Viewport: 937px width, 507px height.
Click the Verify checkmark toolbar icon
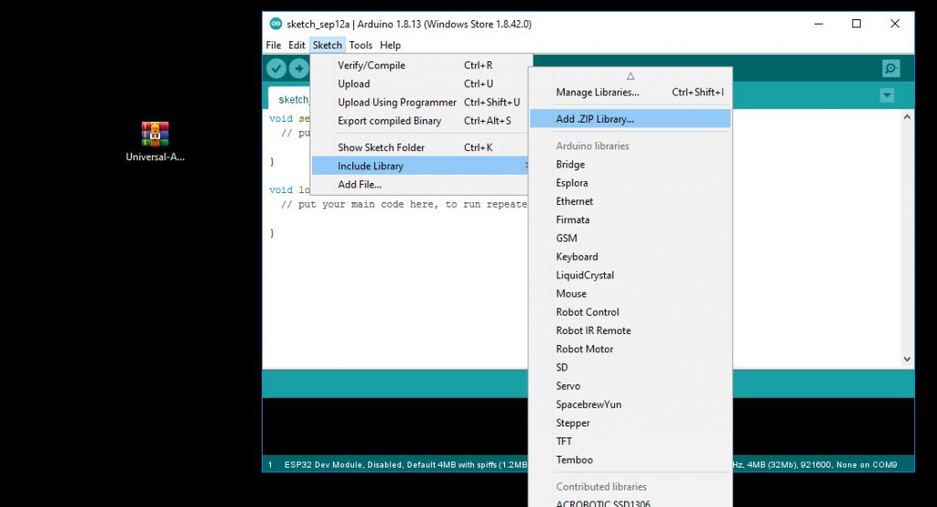click(276, 69)
